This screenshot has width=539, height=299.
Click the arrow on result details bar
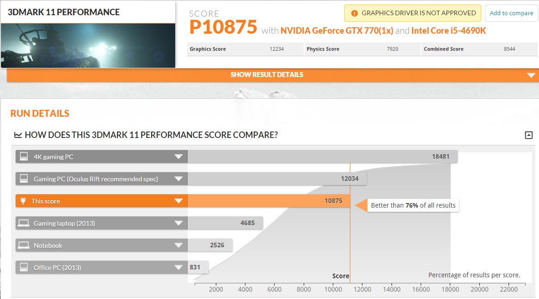click(531, 75)
